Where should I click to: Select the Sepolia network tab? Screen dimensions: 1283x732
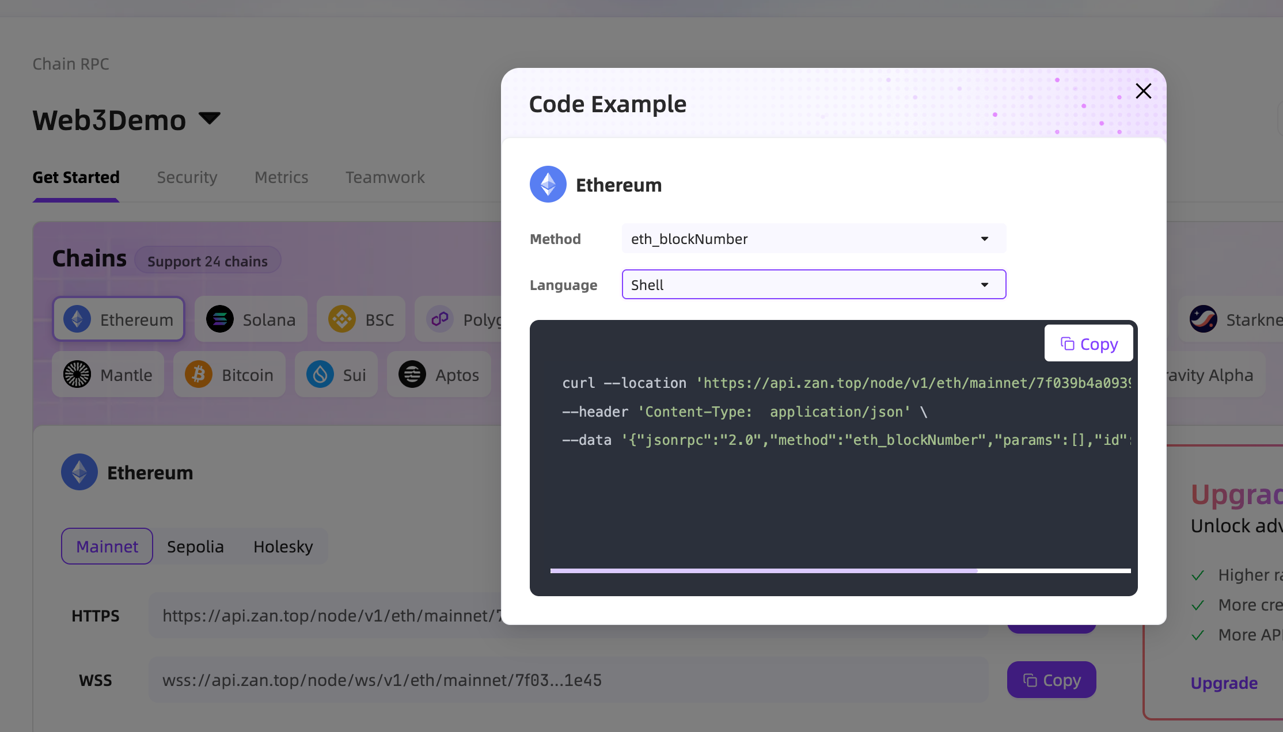pos(195,546)
